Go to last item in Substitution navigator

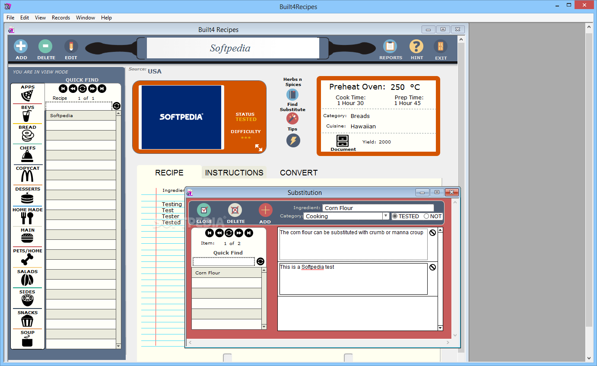pyautogui.click(x=249, y=233)
